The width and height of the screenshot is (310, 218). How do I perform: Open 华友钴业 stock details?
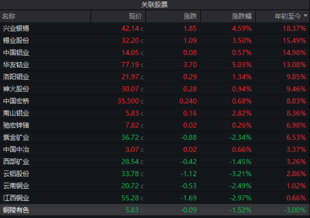pyautogui.click(x=16, y=65)
